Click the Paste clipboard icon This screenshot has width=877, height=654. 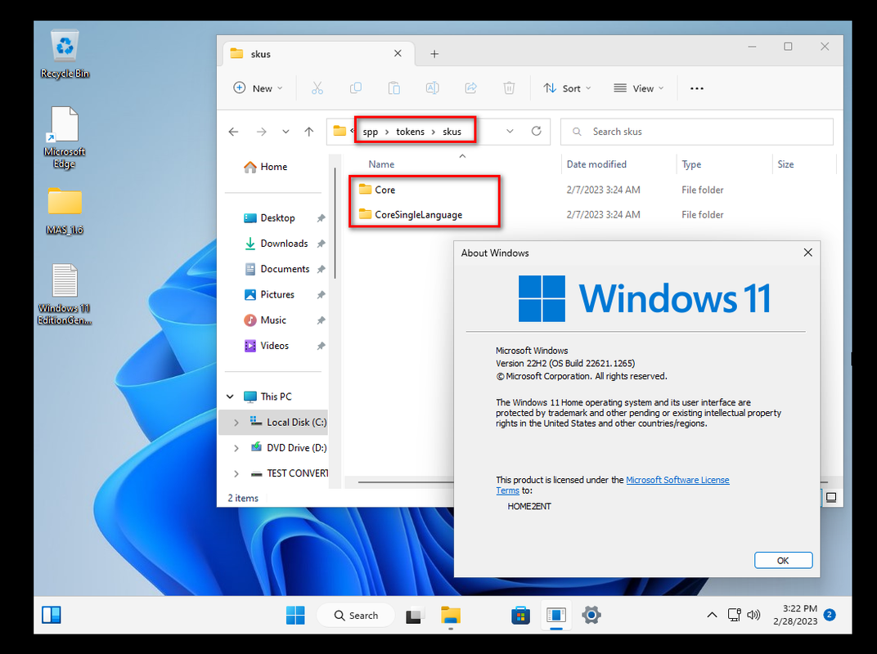(394, 87)
